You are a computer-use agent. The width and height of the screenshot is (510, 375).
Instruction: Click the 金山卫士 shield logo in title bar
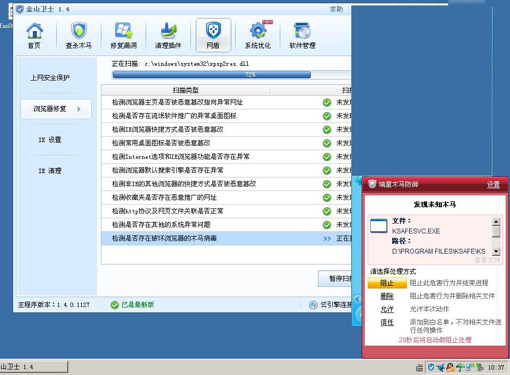coord(20,9)
